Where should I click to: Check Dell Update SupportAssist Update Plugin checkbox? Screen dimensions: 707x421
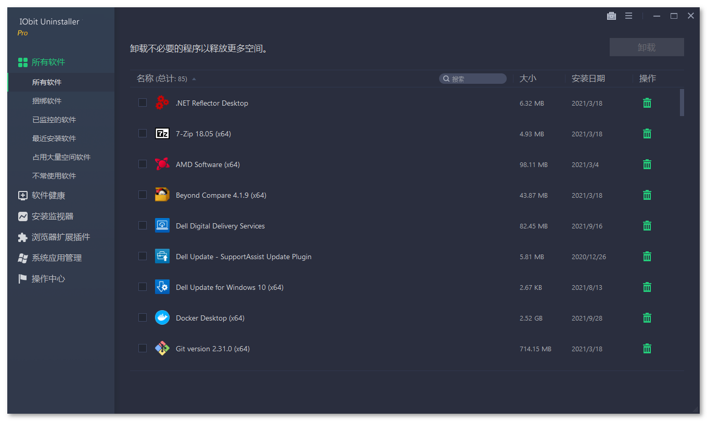point(143,256)
